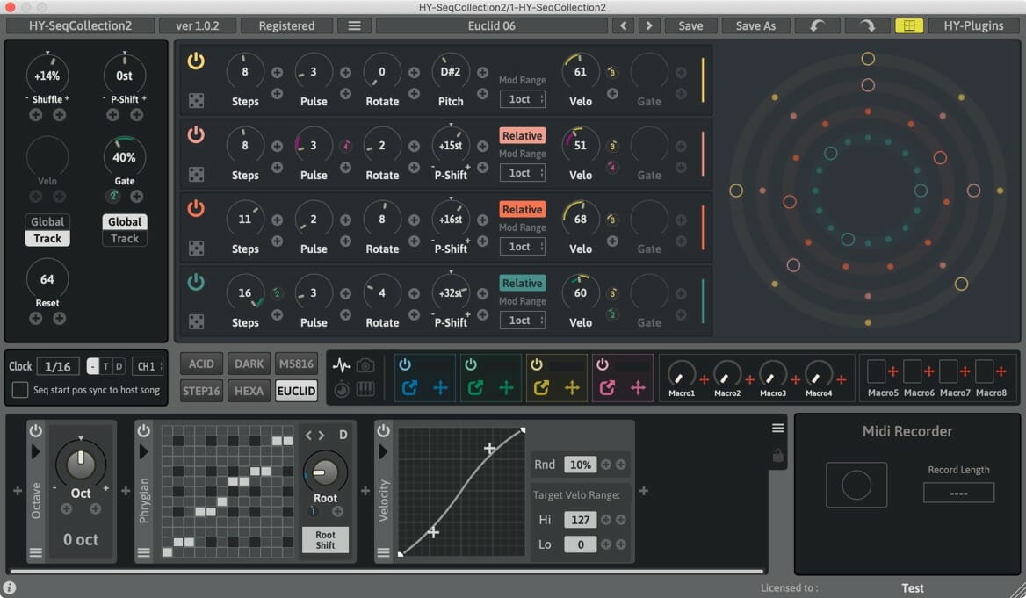1026x598 pixels.
Task: Open the 1oct Mod Range dropdown on track 2
Action: click(x=522, y=173)
